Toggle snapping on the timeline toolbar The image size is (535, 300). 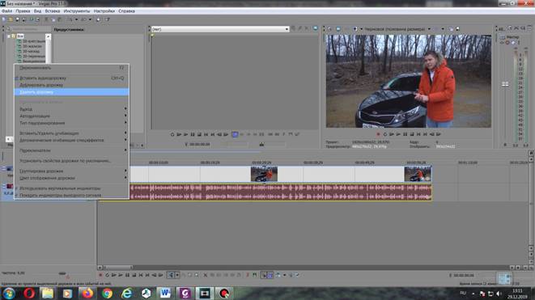pos(264,275)
